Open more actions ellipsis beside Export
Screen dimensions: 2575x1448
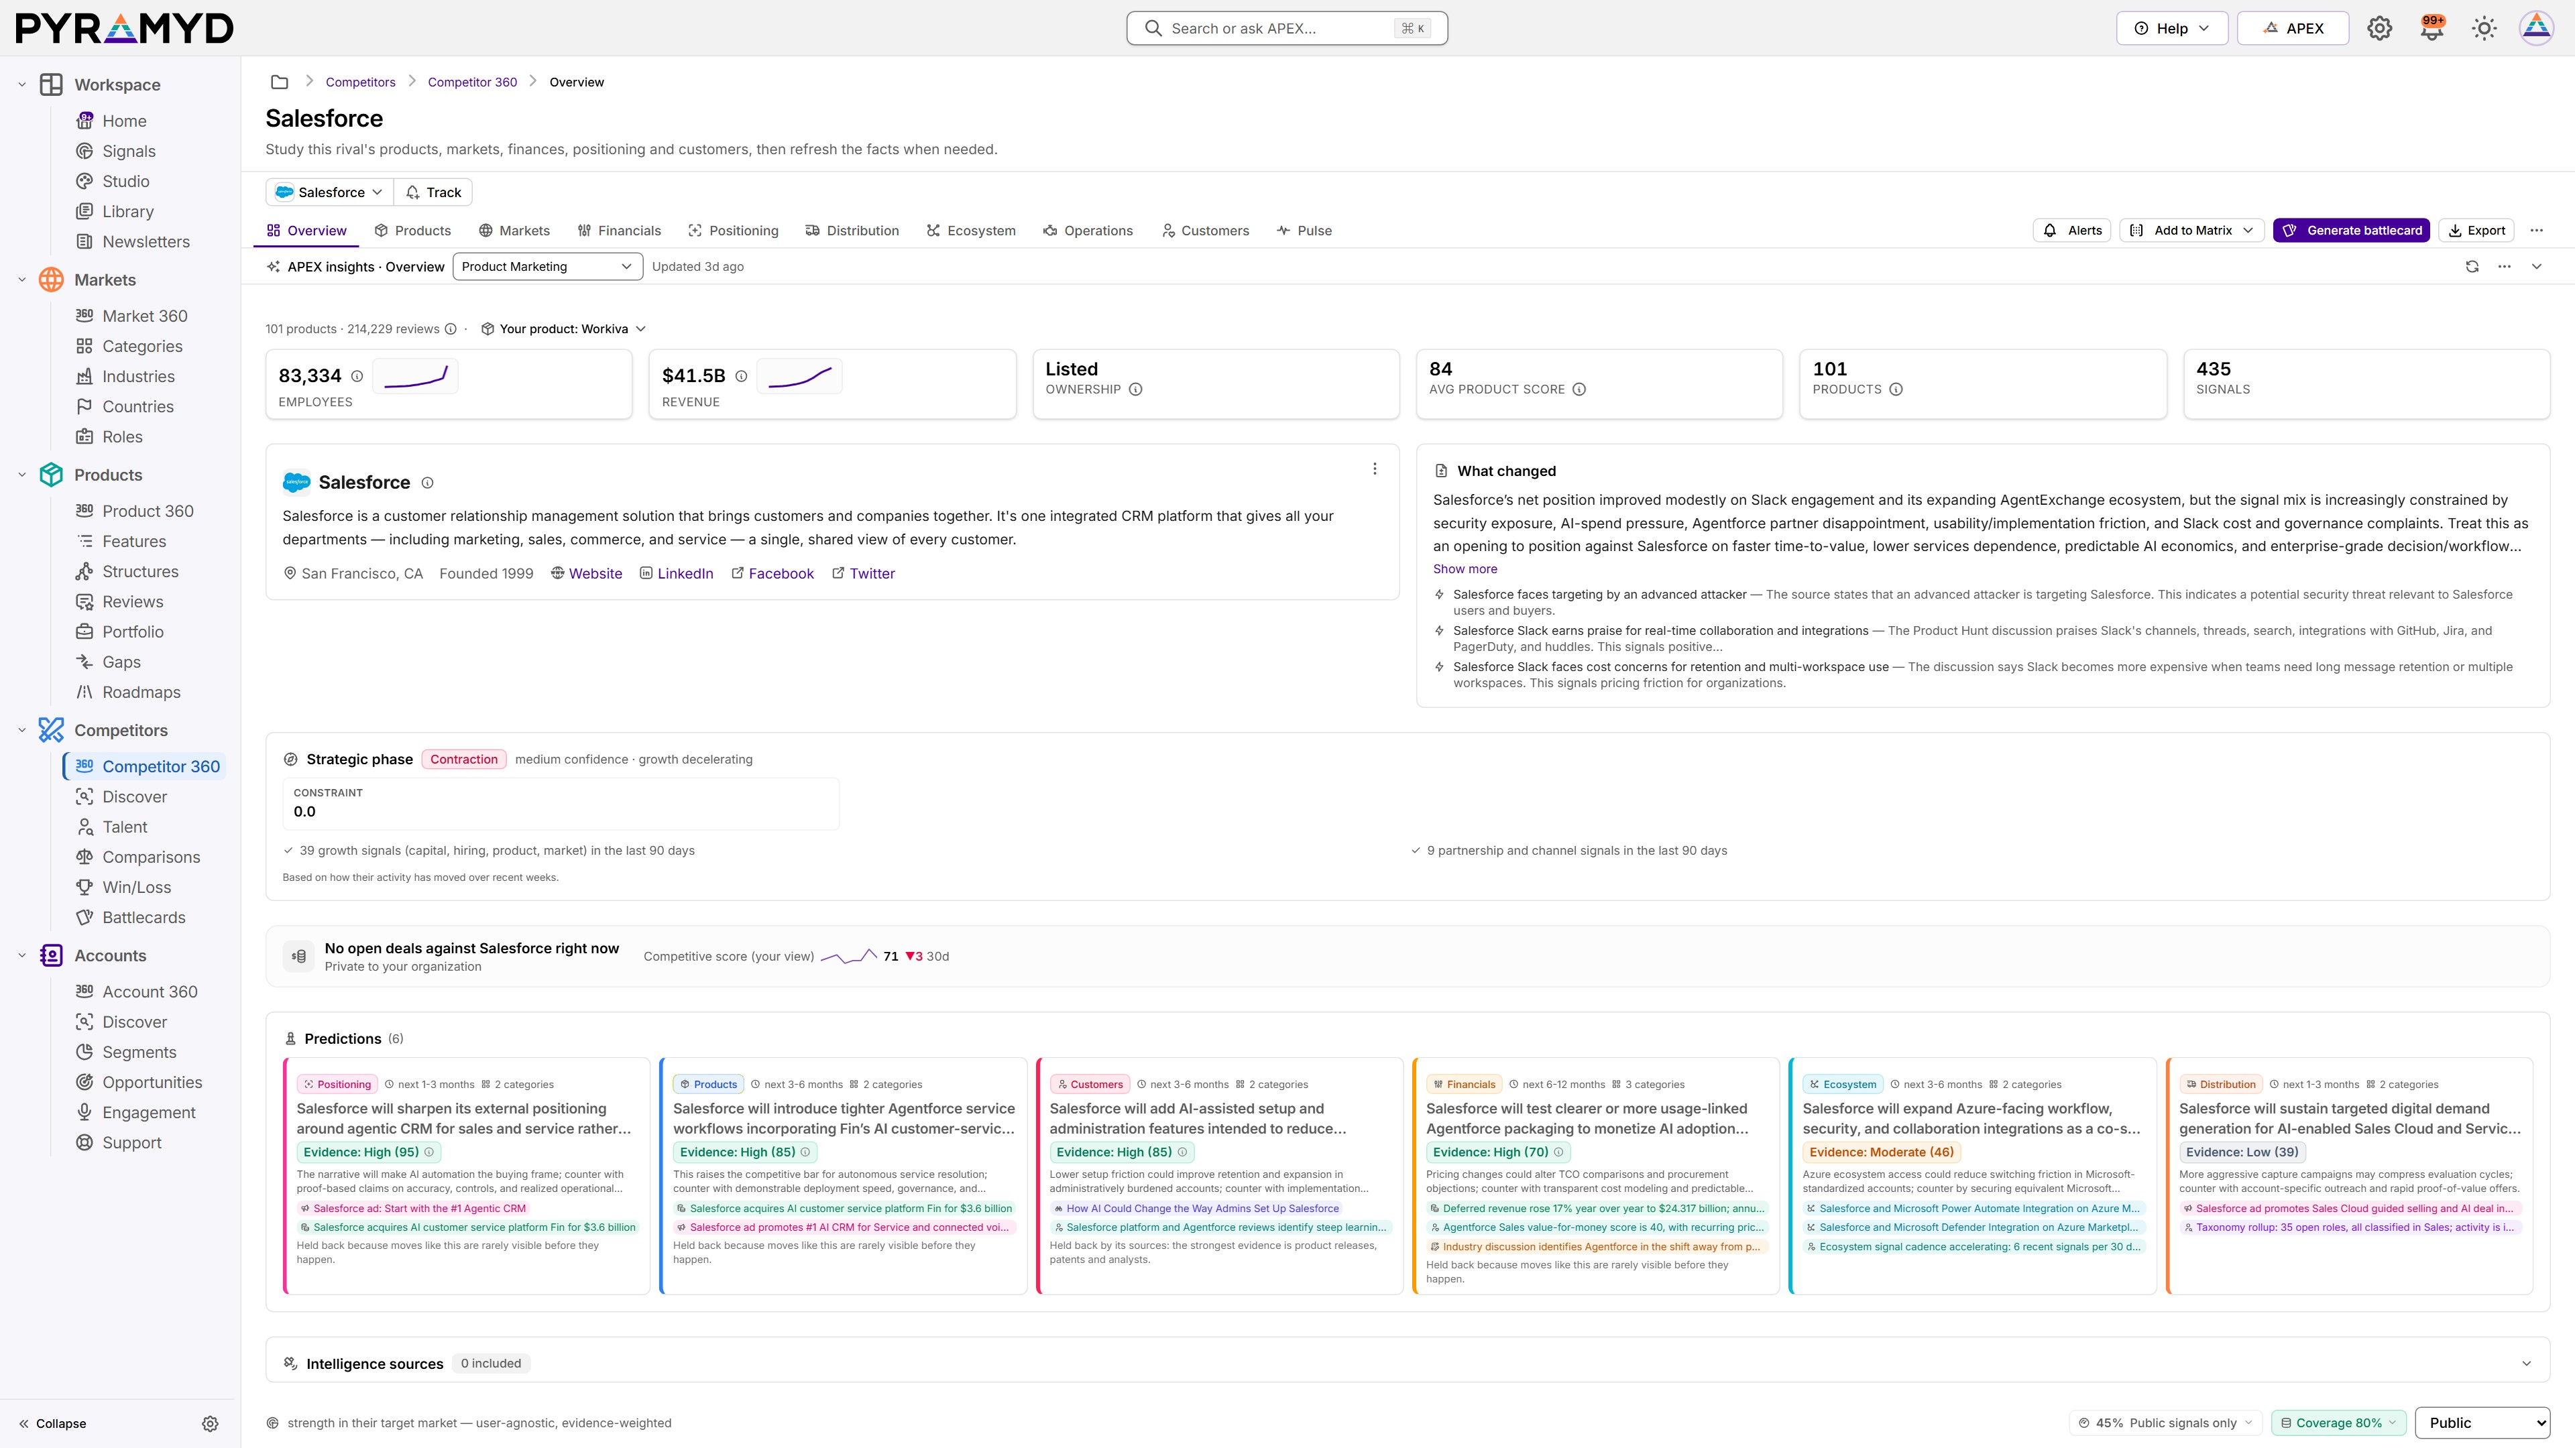click(x=2536, y=231)
